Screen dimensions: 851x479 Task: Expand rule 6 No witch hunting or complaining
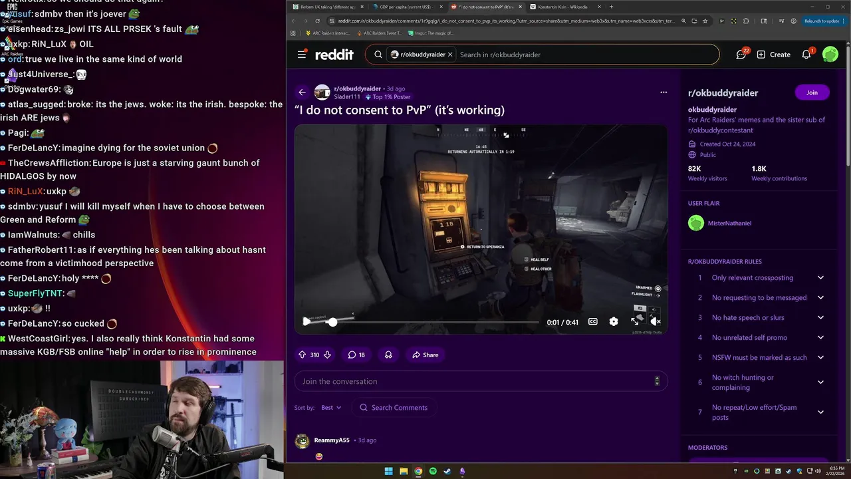click(x=820, y=383)
